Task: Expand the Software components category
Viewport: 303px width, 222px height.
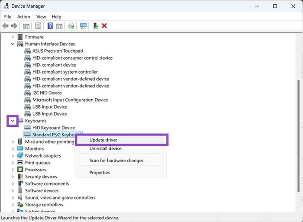Action: [x=13, y=183]
